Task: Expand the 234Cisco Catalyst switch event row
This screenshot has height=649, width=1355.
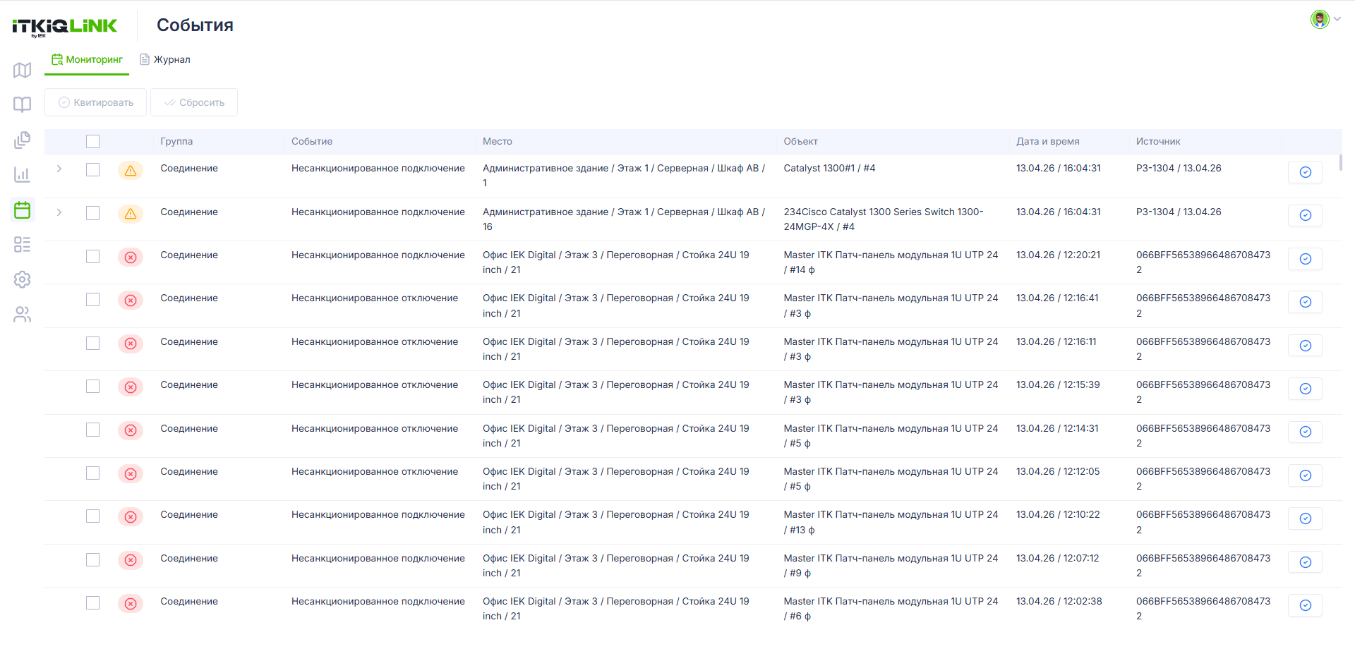Action: coord(59,212)
